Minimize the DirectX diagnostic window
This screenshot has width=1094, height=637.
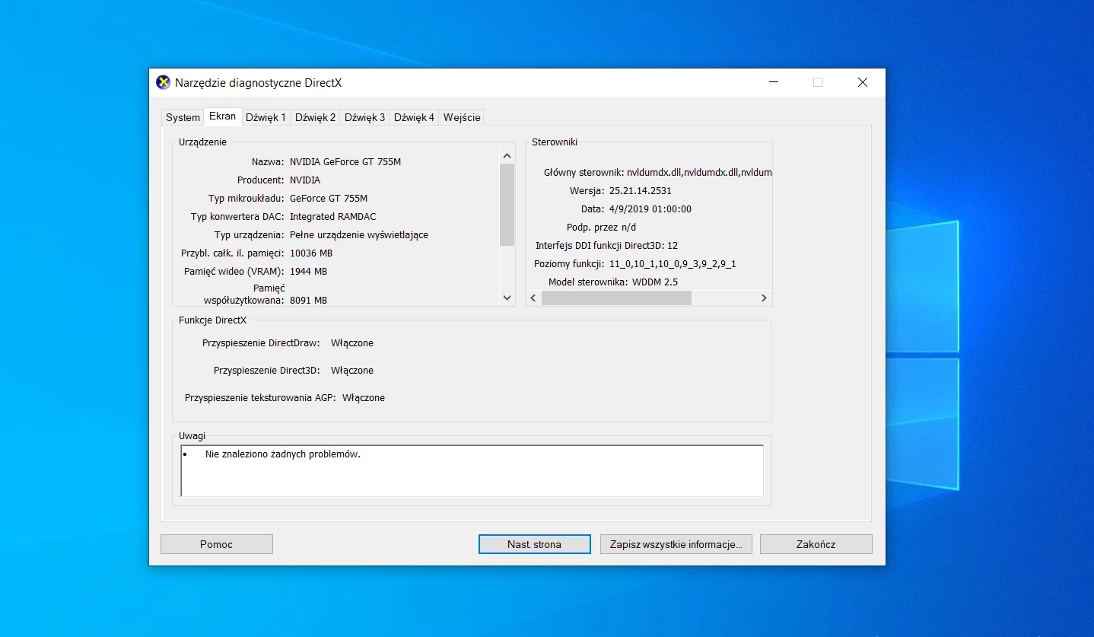click(x=774, y=82)
